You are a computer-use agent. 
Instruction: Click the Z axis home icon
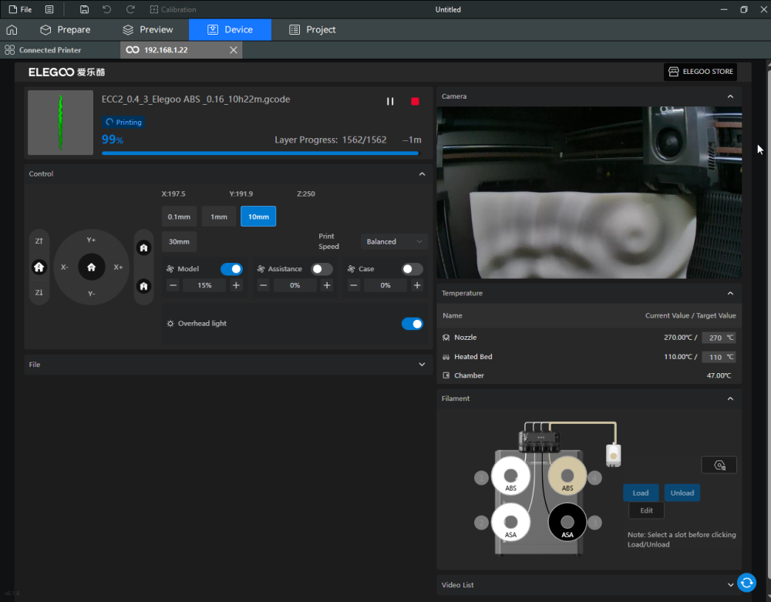(39, 267)
